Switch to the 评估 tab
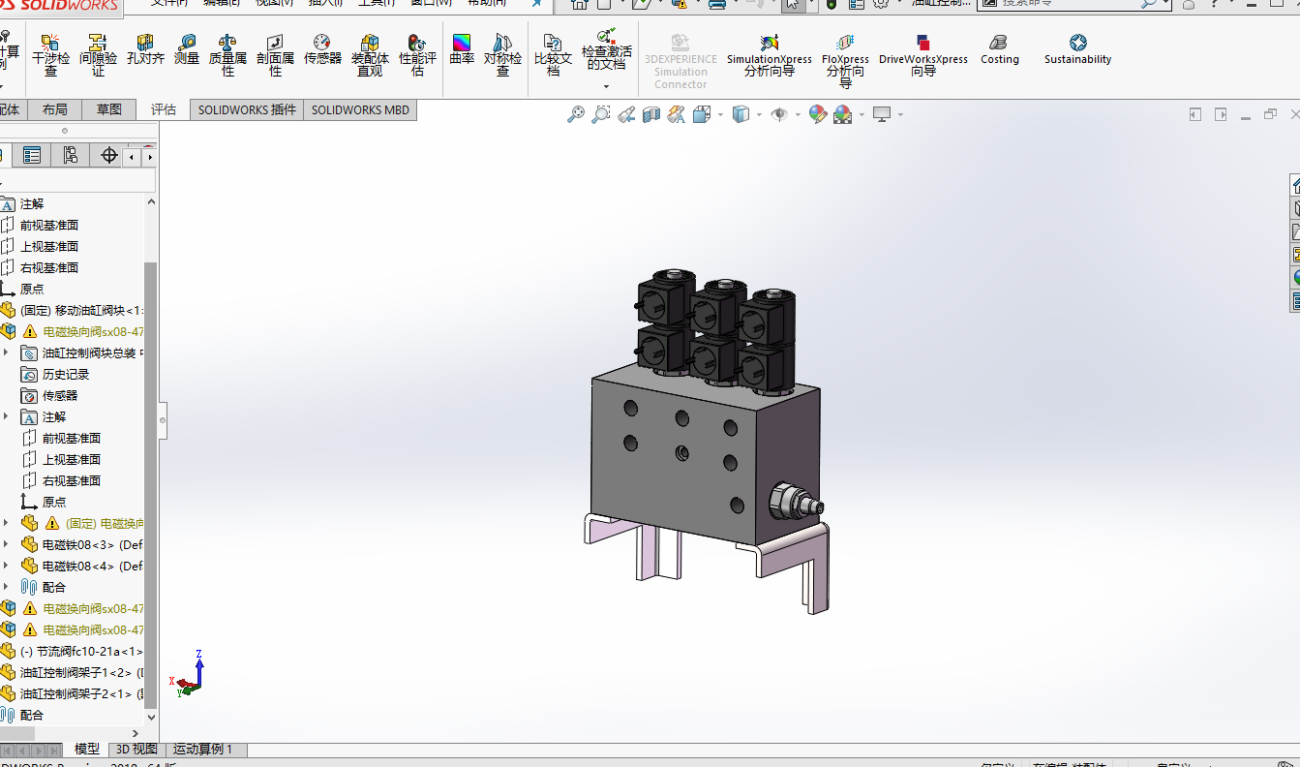Screen dimensions: 1300x767 (x=164, y=109)
